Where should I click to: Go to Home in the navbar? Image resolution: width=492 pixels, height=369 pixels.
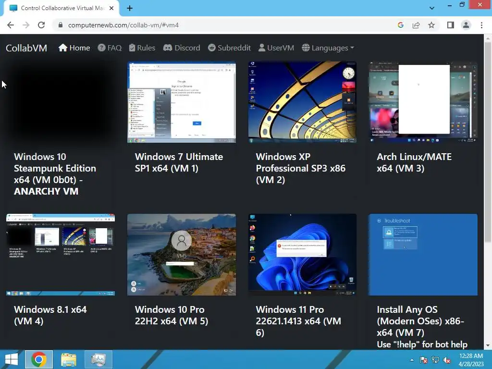[74, 48]
